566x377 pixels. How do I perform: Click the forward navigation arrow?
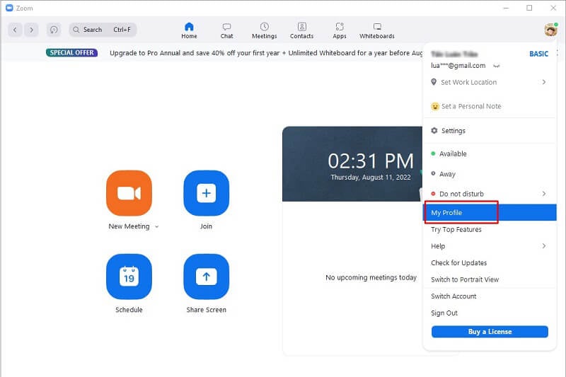31,30
